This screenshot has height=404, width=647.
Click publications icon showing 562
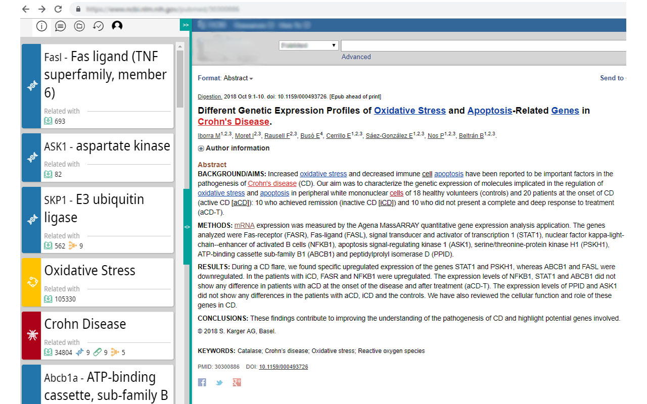[x=48, y=246]
